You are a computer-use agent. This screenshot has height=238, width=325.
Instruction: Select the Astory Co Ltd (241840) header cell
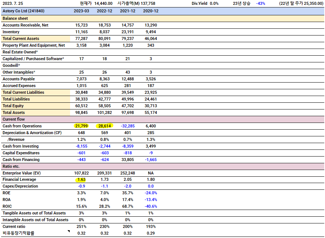pos(23,11)
